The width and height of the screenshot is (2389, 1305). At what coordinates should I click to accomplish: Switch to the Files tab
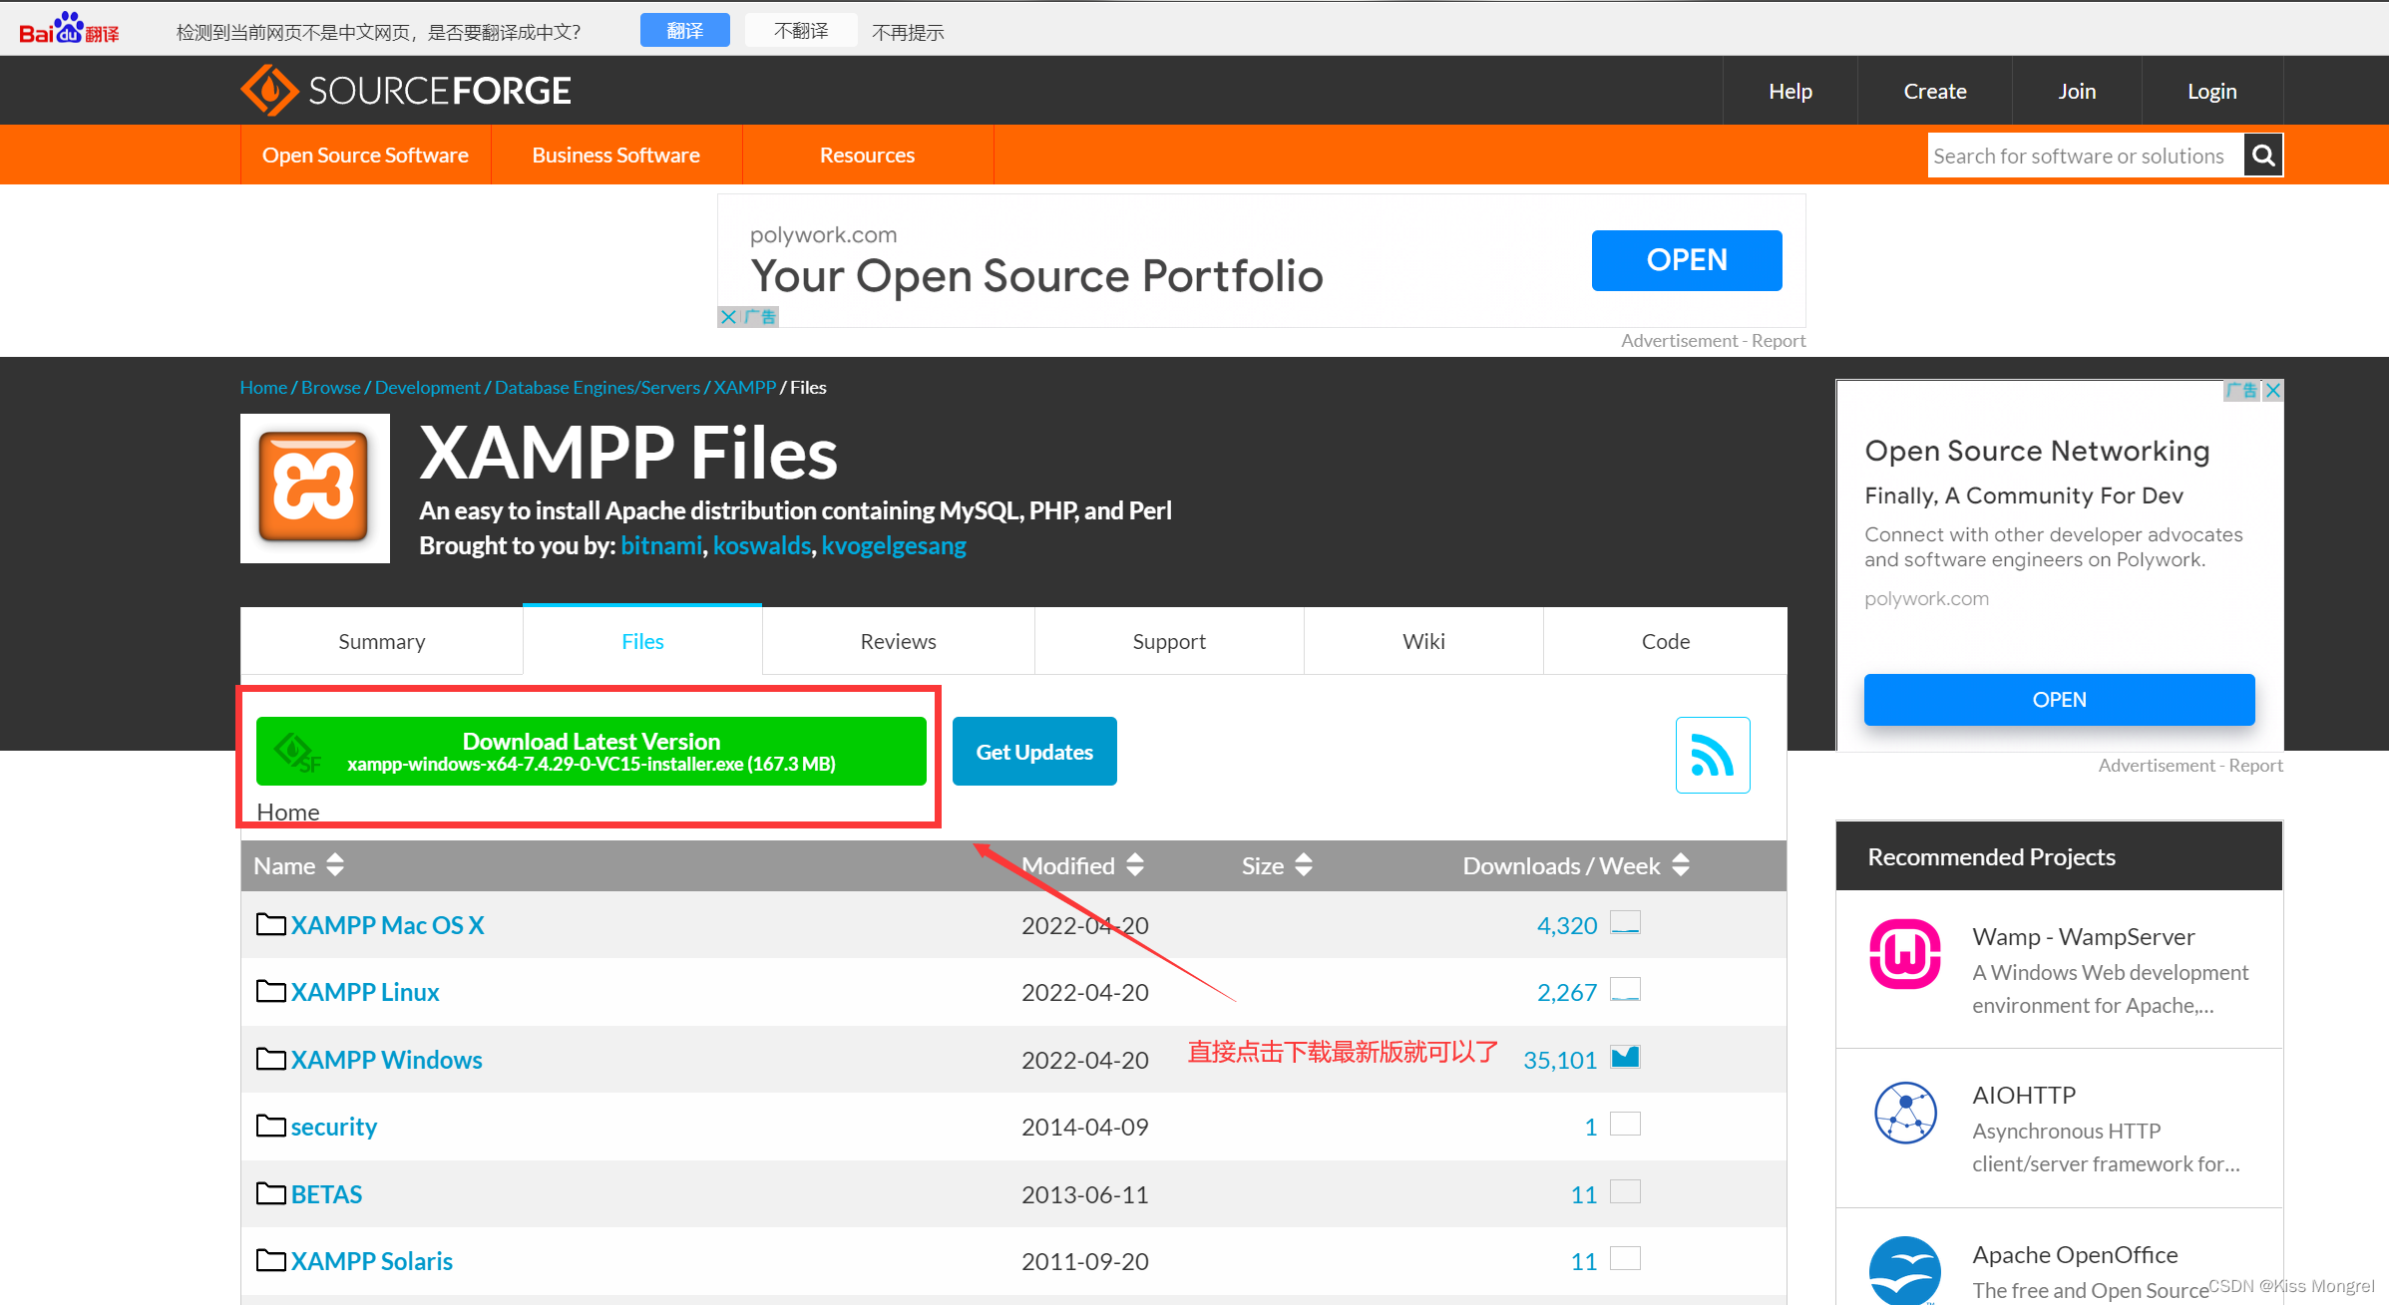click(x=642, y=641)
